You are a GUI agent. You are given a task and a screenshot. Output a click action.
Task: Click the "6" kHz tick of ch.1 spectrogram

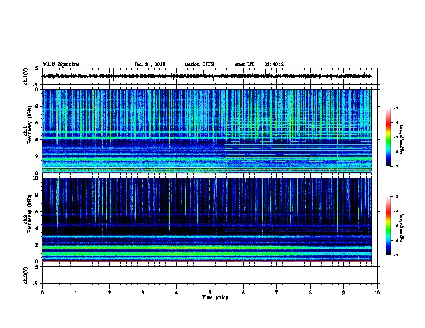tap(38, 123)
